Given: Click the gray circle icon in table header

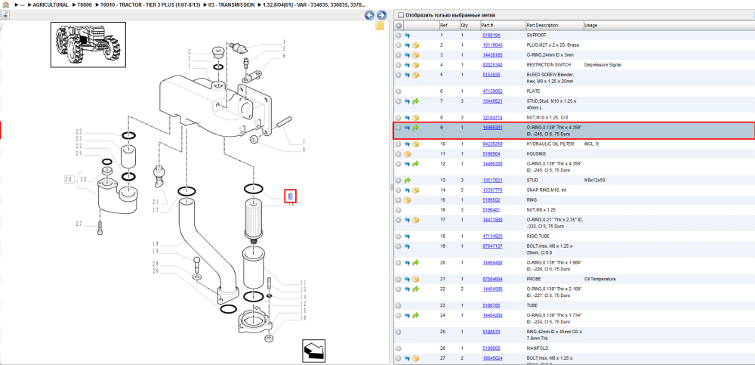Looking at the screenshot, I should click(399, 25).
